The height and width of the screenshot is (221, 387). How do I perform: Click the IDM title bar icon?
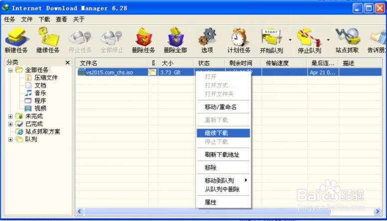[5, 7]
